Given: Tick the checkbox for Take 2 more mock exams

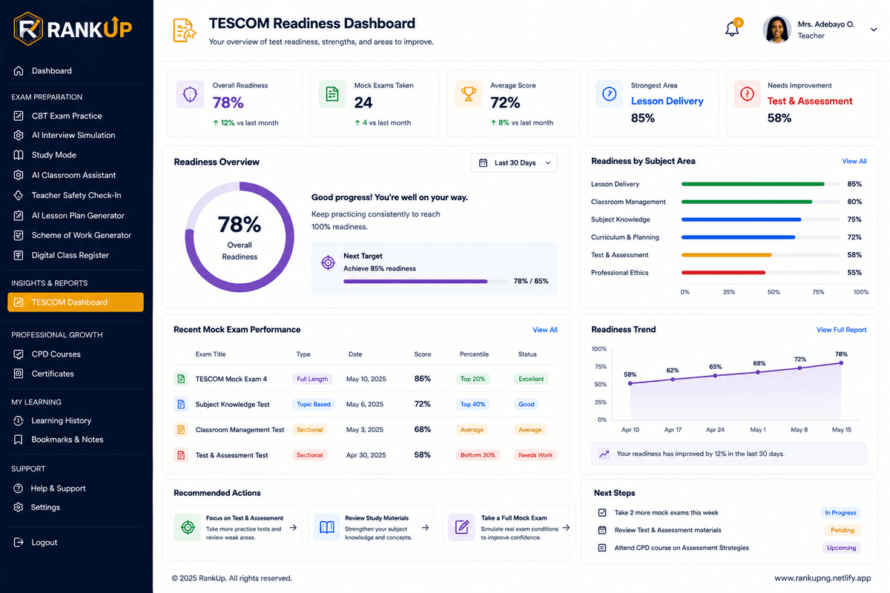Looking at the screenshot, I should click(602, 512).
